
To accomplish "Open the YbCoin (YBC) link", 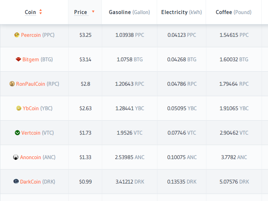I will [38, 108].
